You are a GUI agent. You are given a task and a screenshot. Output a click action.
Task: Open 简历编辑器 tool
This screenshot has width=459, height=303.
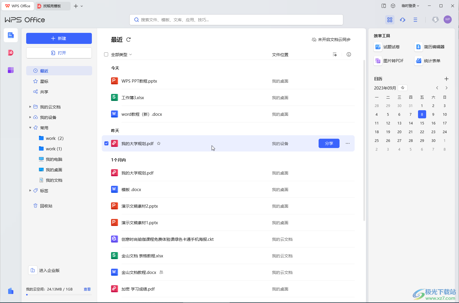[430, 47]
